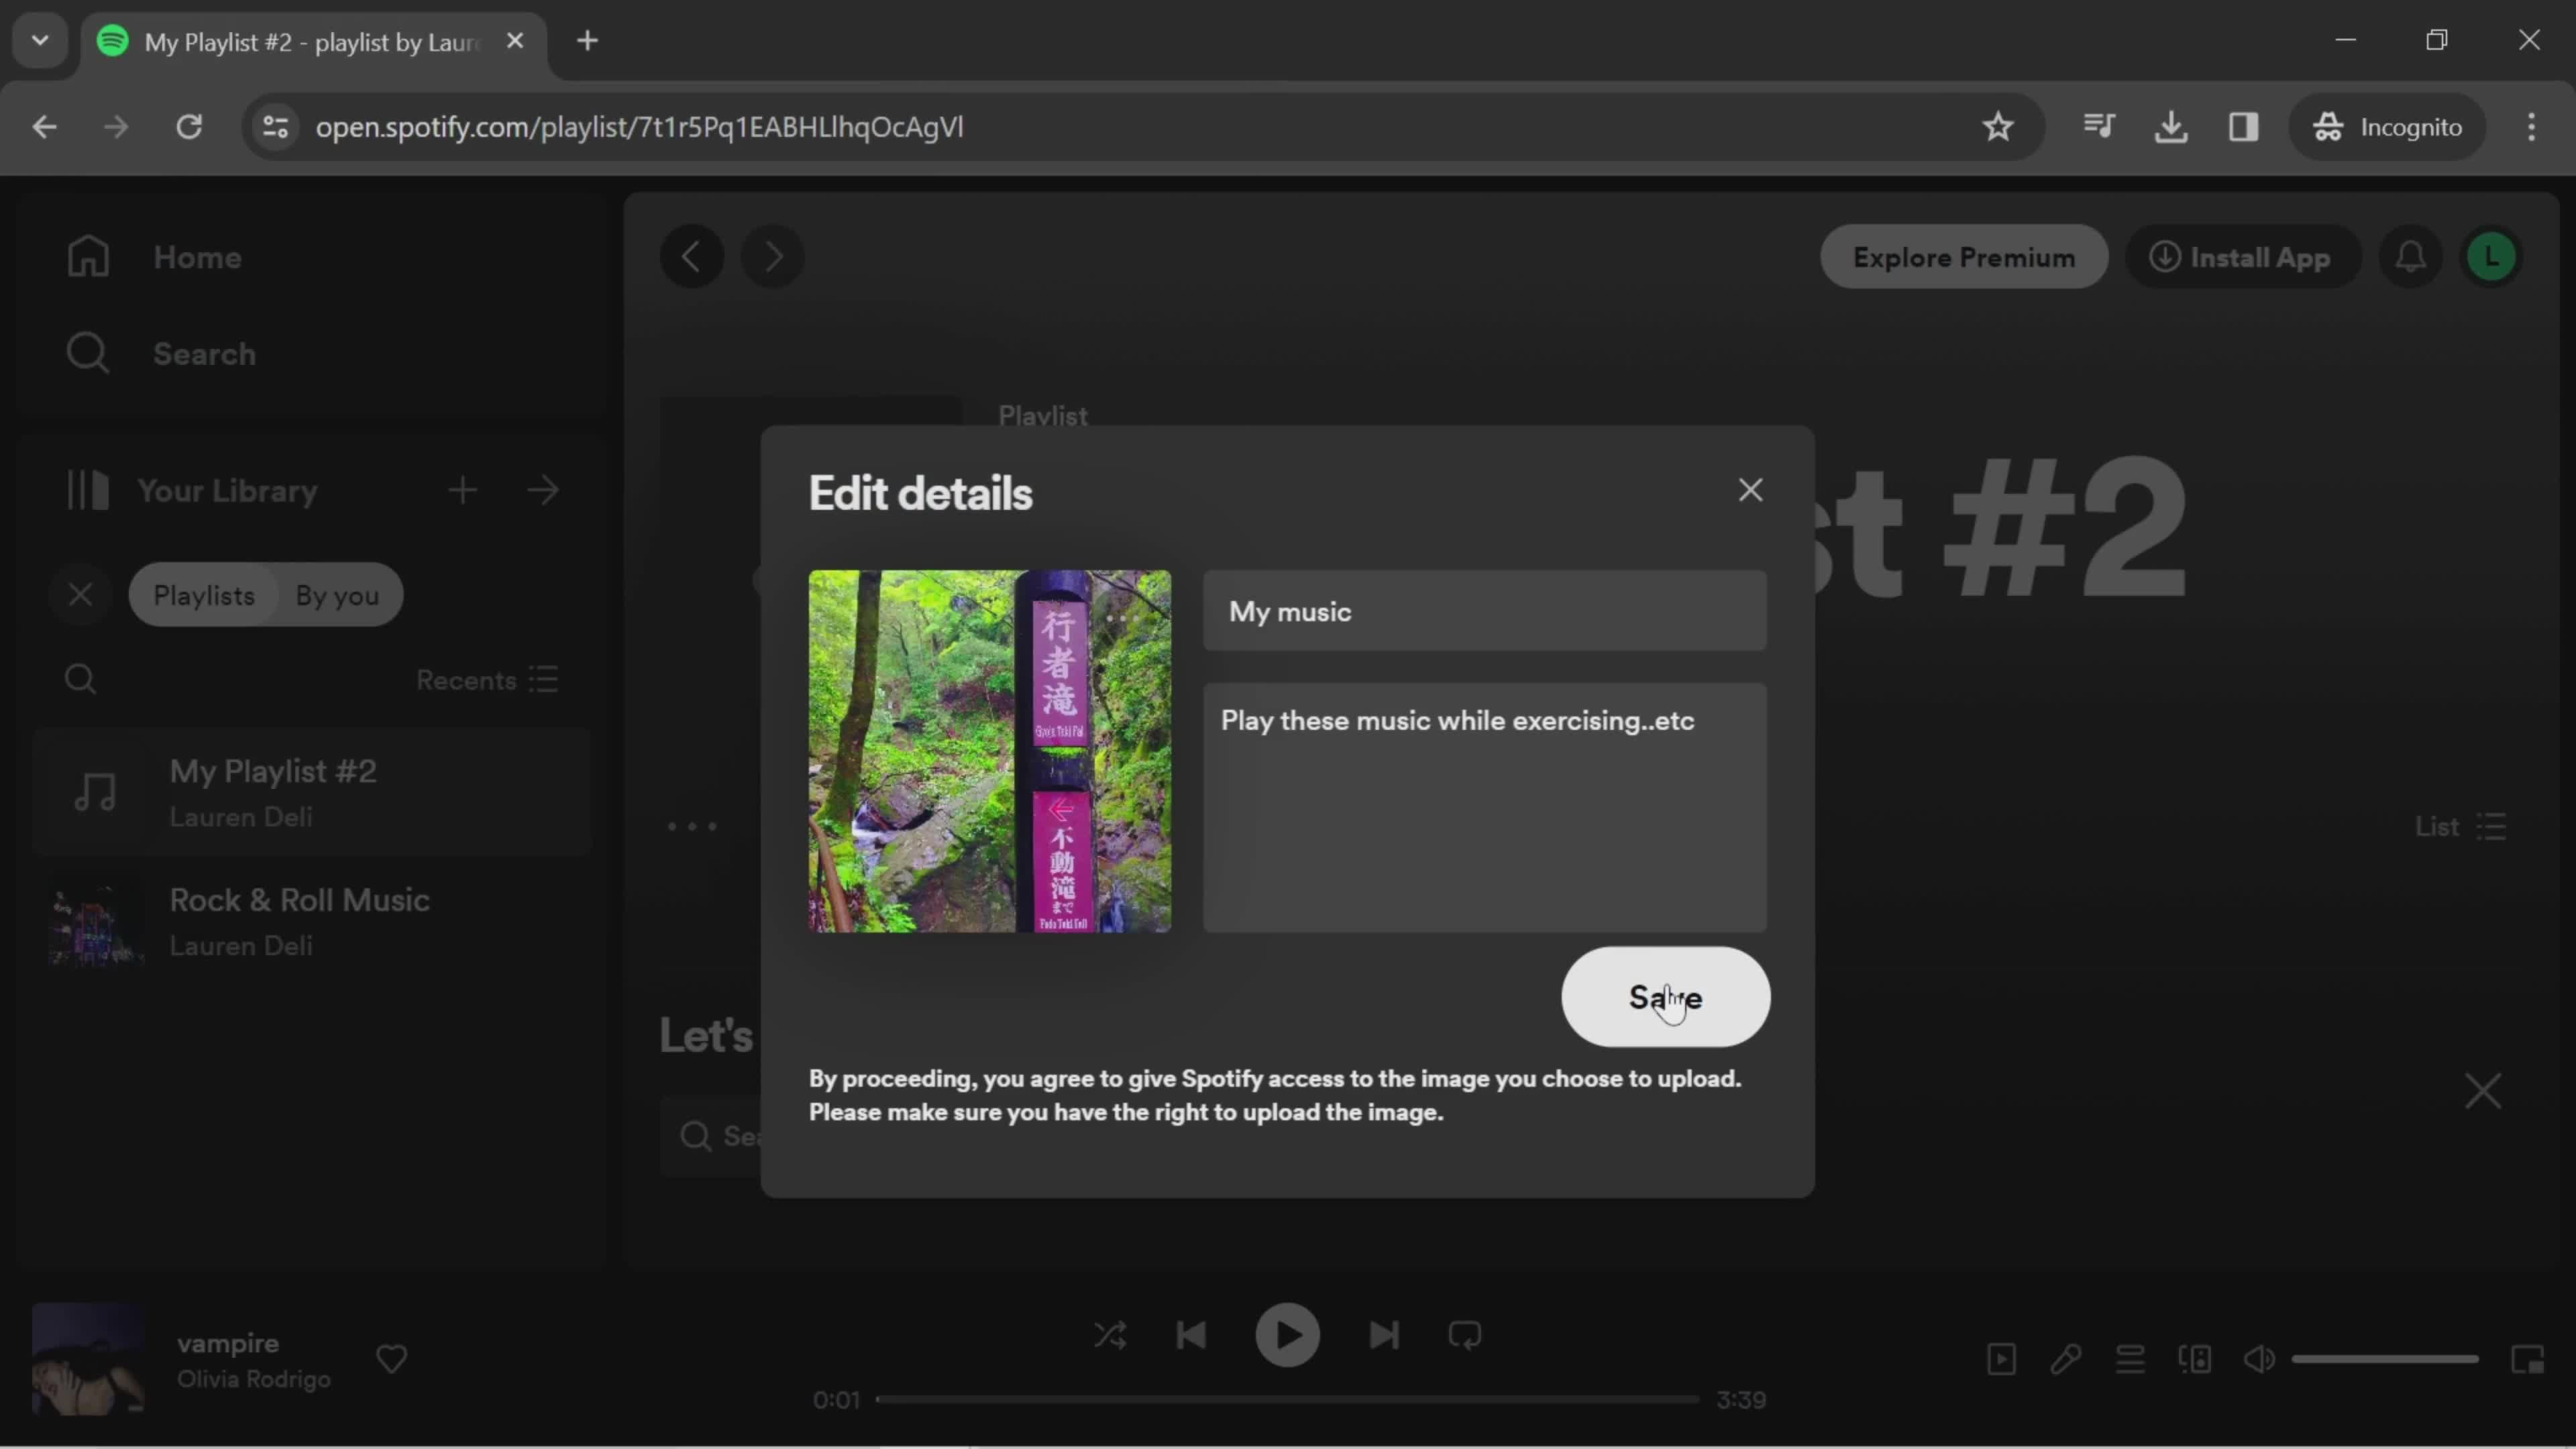The image size is (2576, 1449).
Task: Select Rock & Roll Music playlist
Action: pyautogui.click(x=301, y=918)
